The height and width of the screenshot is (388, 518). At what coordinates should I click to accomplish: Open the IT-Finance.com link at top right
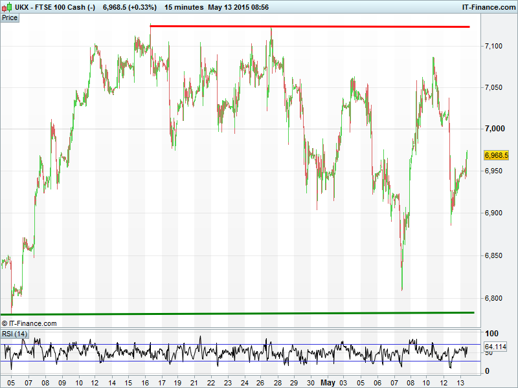[x=487, y=7]
